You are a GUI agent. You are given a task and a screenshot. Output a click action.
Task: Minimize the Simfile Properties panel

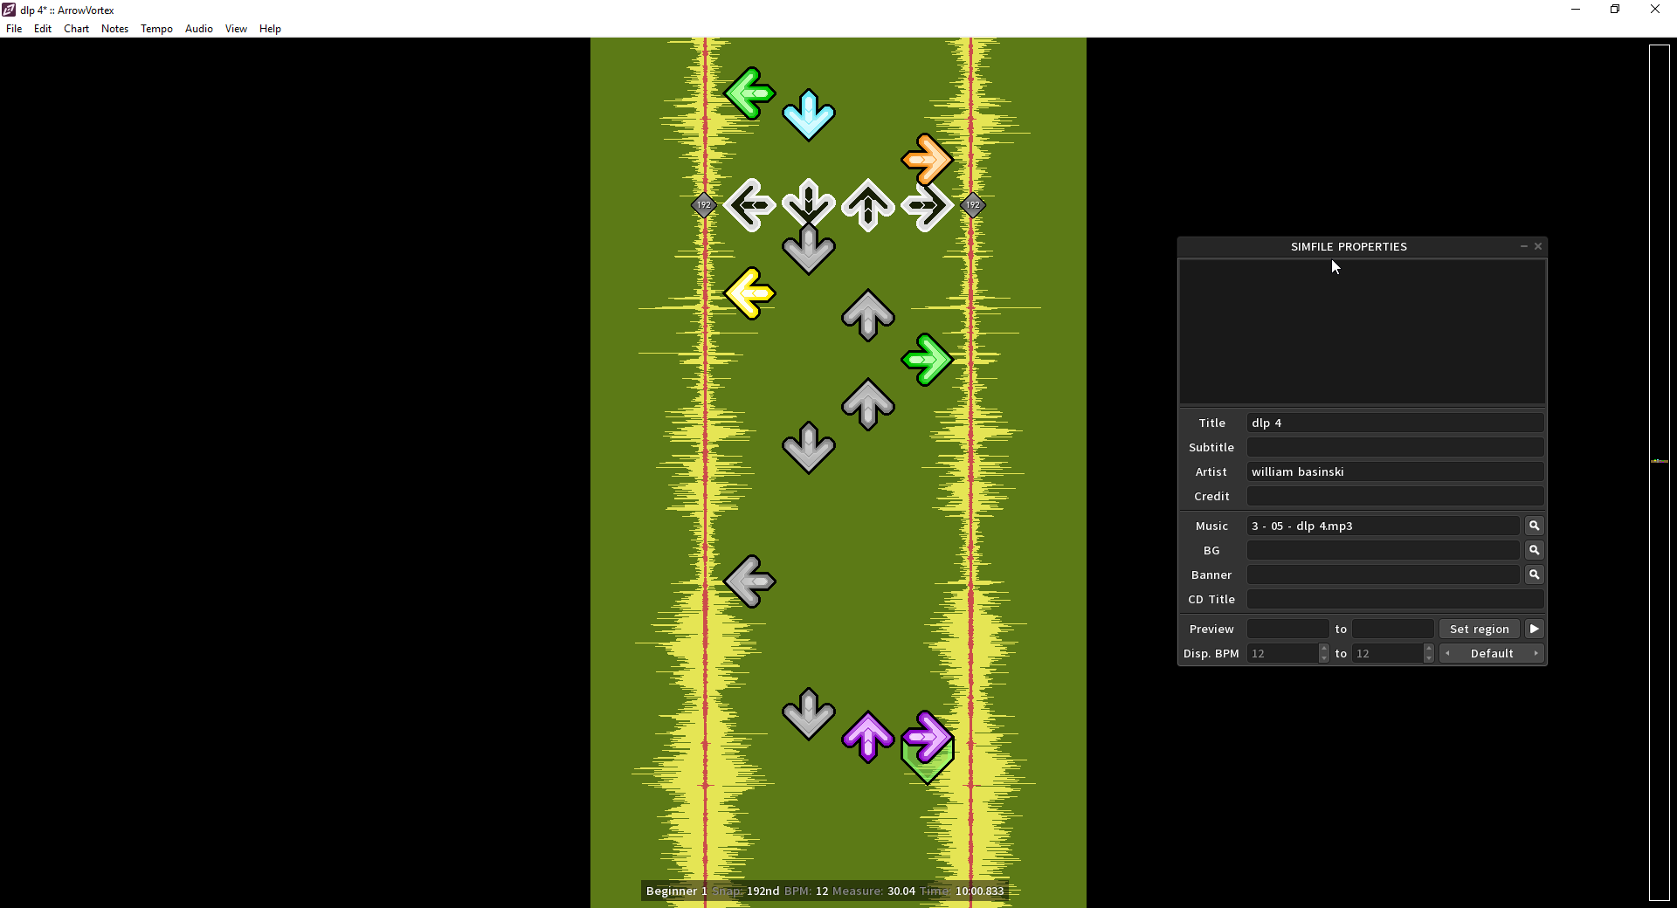click(x=1524, y=246)
